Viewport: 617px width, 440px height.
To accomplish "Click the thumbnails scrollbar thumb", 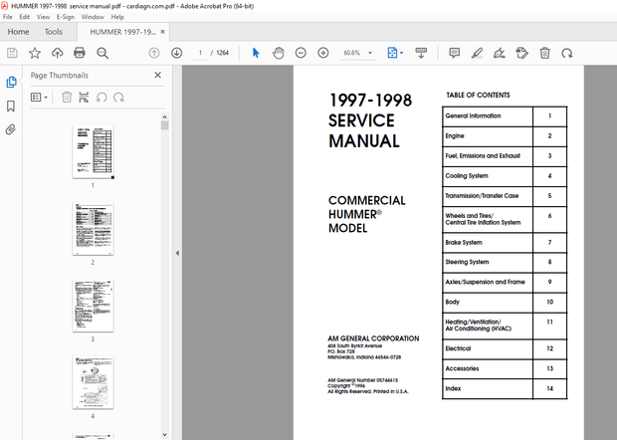I will click(165, 125).
